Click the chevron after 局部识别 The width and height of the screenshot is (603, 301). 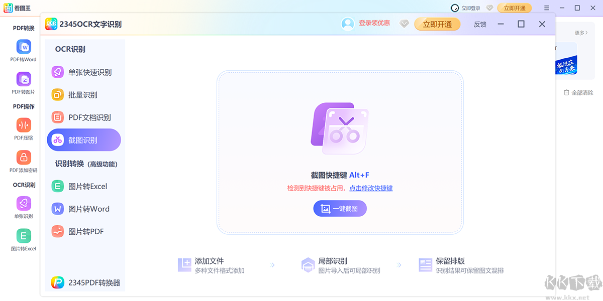(400, 265)
